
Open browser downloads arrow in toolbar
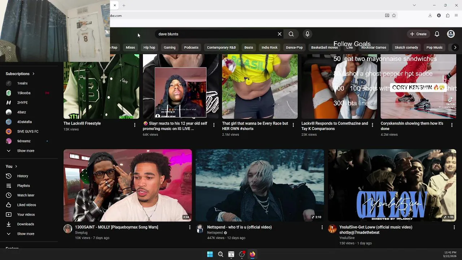[x=430, y=16]
